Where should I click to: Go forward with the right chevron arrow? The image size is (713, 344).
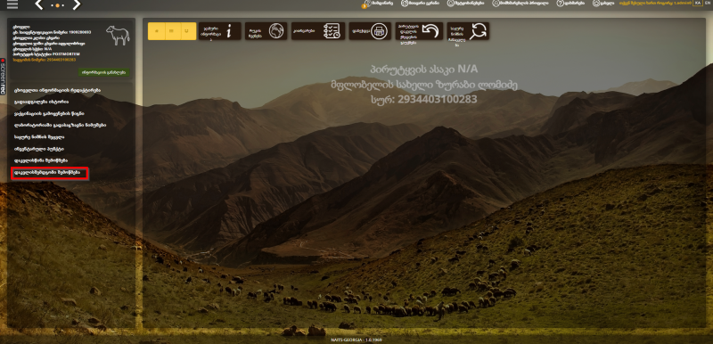click(77, 5)
